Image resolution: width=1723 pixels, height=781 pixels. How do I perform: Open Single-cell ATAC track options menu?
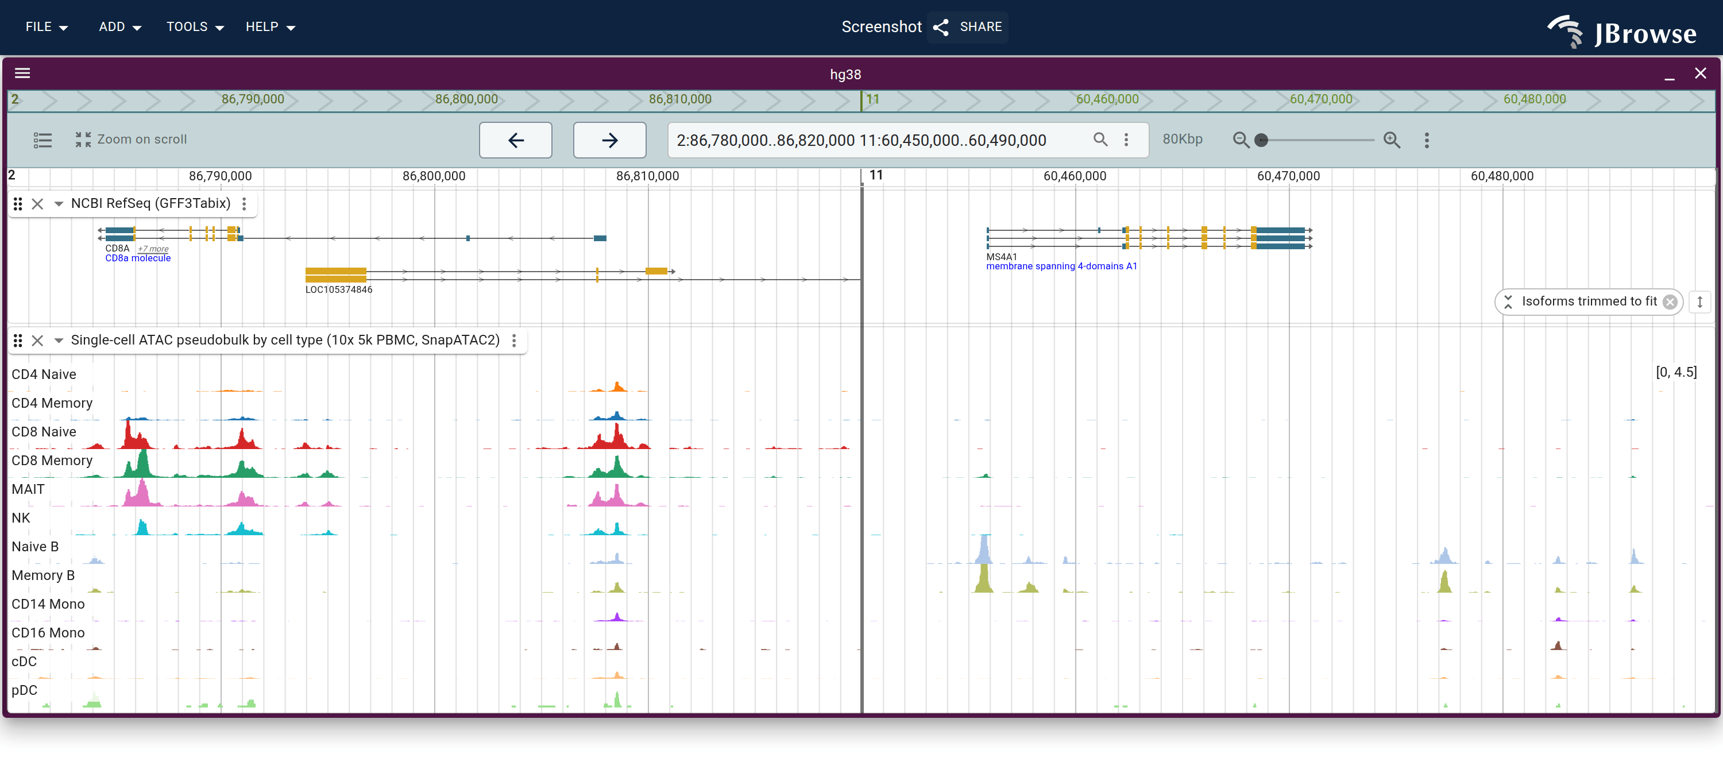pyautogui.click(x=513, y=341)
